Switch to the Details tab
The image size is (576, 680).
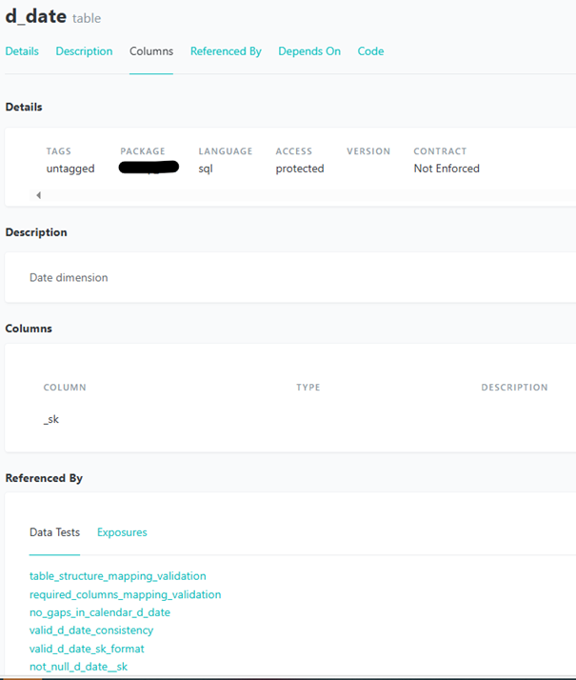click(22, 51)
